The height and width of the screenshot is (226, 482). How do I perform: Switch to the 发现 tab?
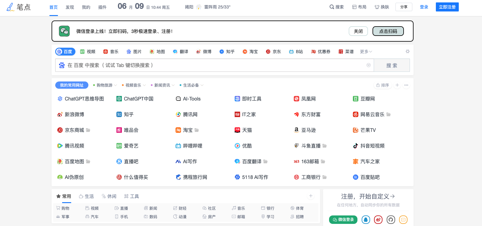point(70,7)
